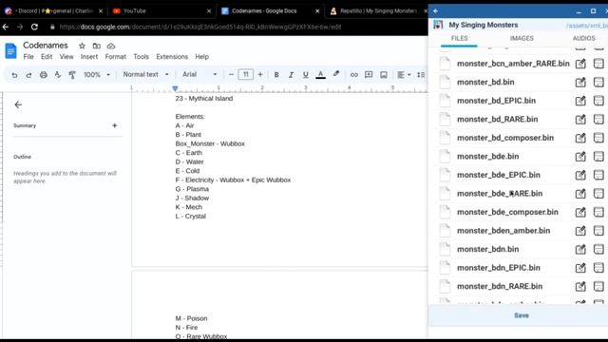Click the cloud save status icon
The image size is (608, 342).
click(111, 46)
